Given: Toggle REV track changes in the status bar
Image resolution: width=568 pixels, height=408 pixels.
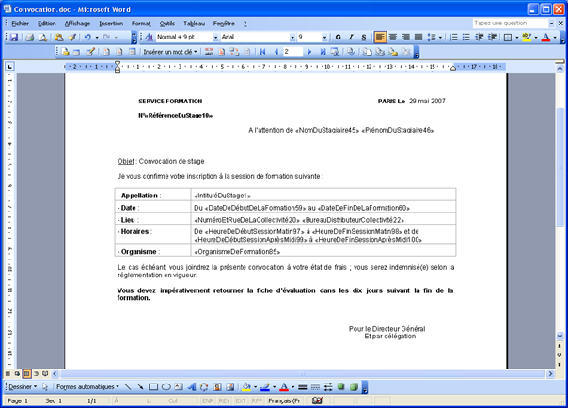Looking at the screenshot, I should (225, 400).
